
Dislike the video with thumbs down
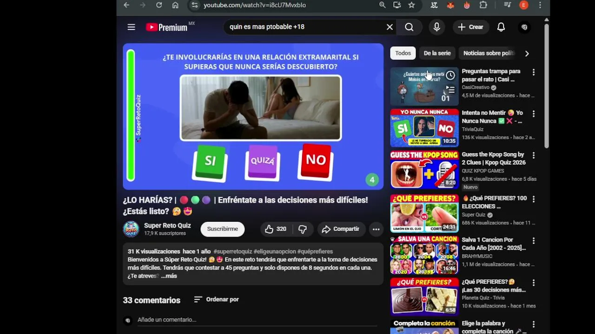(303, 229)
